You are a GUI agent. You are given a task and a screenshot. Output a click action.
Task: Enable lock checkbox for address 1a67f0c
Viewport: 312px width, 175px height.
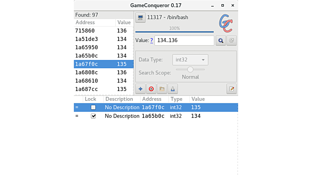93,108
